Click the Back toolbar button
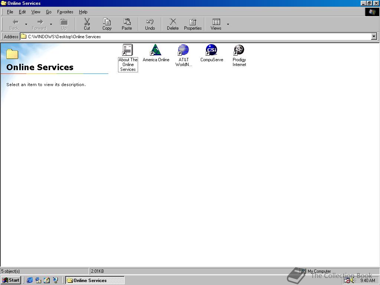The width and height of the screenshot is (380, 285). point(14,24)
